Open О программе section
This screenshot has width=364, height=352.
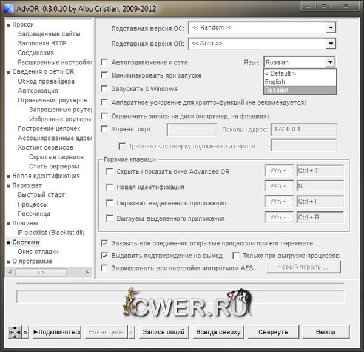(32, 261)
